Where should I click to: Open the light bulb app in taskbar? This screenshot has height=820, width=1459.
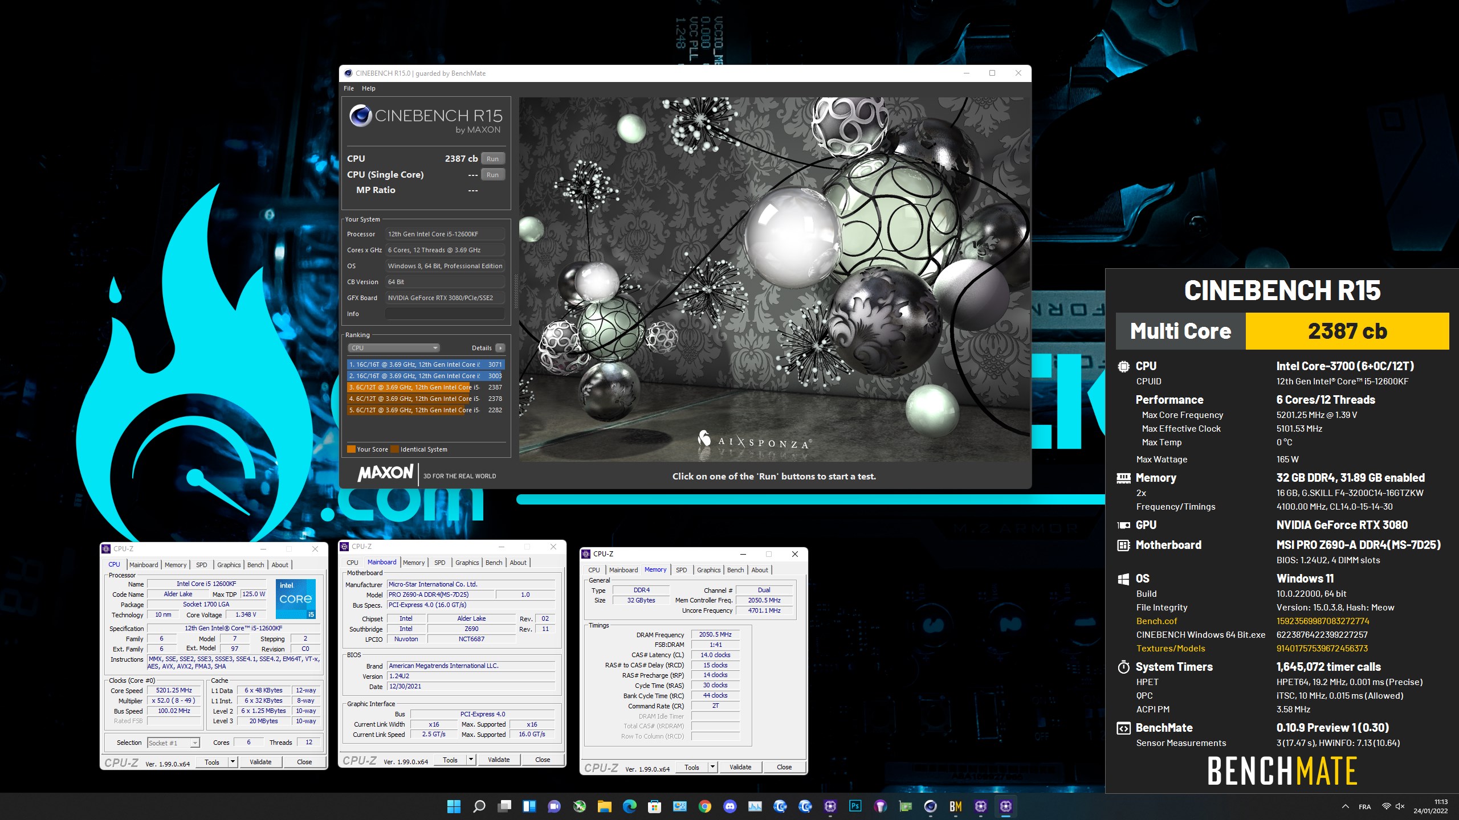(x=881, y=806)
